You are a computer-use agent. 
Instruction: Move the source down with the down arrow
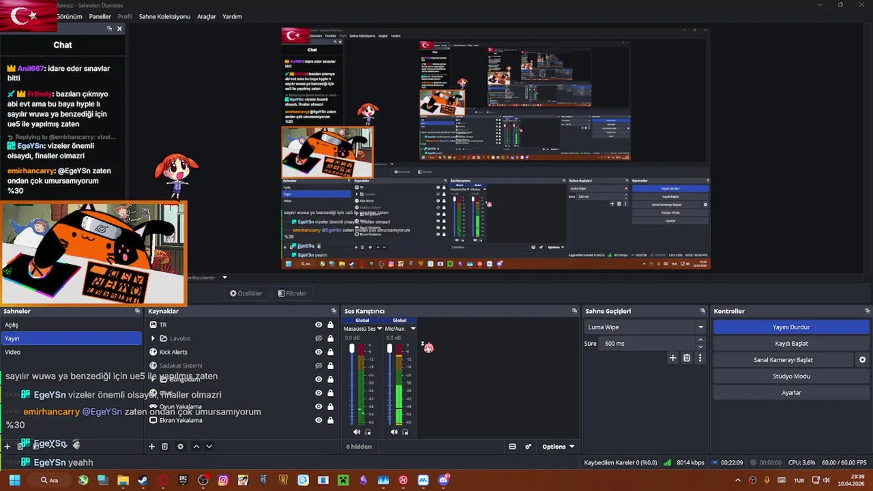pyautogui.click(x=209, y=447)
